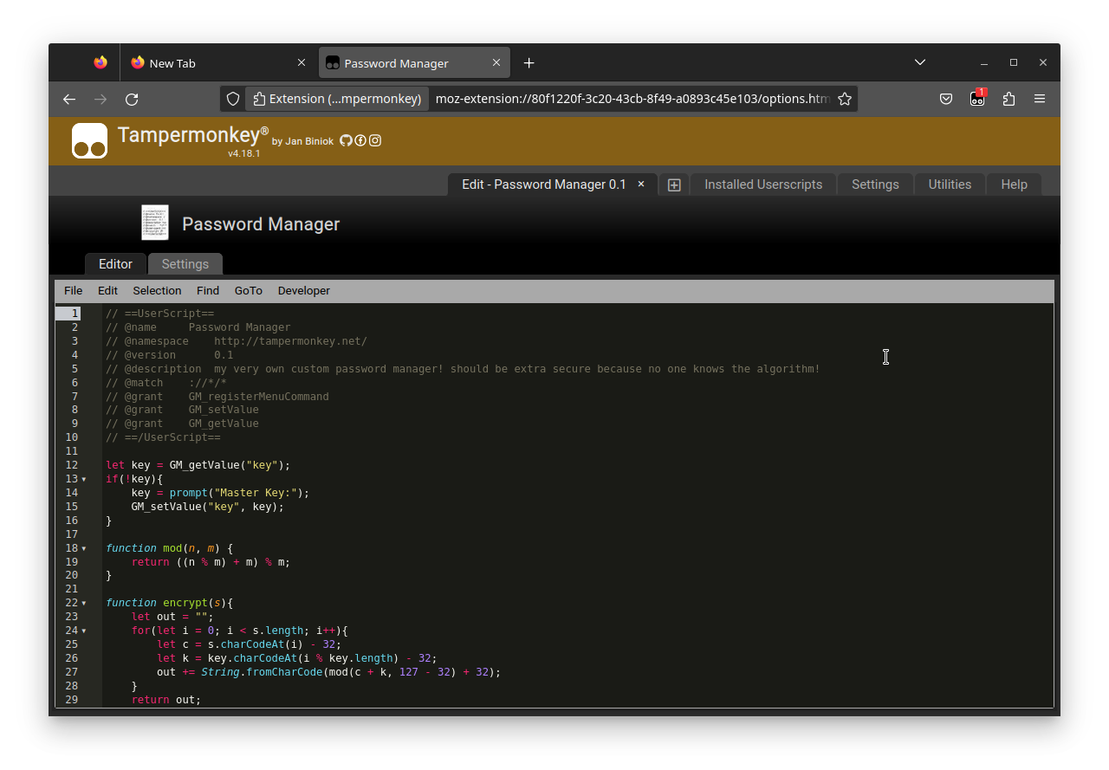This screenshot has height=770, width=1109.
Task: Reload the page using the refresh icon
Action: [132, 99]
